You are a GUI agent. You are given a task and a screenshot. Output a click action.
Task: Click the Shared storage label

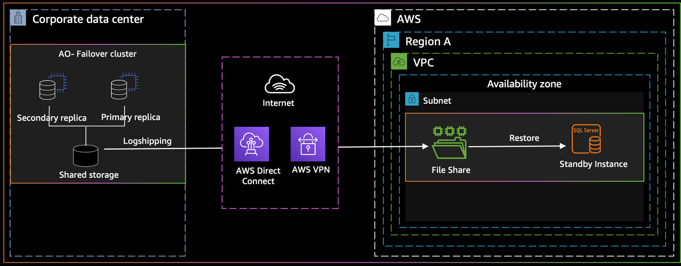89,175
